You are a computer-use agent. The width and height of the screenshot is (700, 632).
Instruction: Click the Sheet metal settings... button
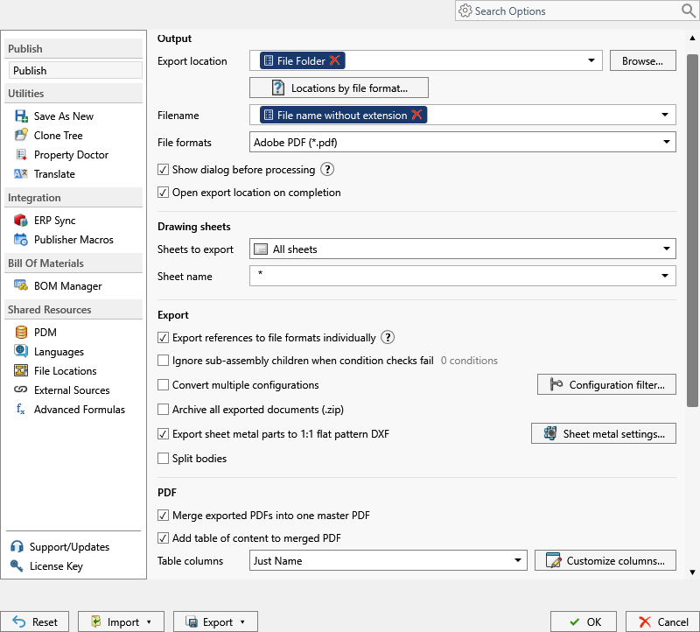click(603, 433)
